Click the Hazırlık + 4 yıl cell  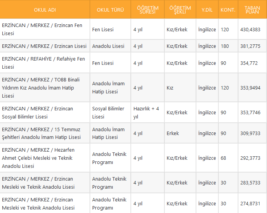tap(146, 112)
